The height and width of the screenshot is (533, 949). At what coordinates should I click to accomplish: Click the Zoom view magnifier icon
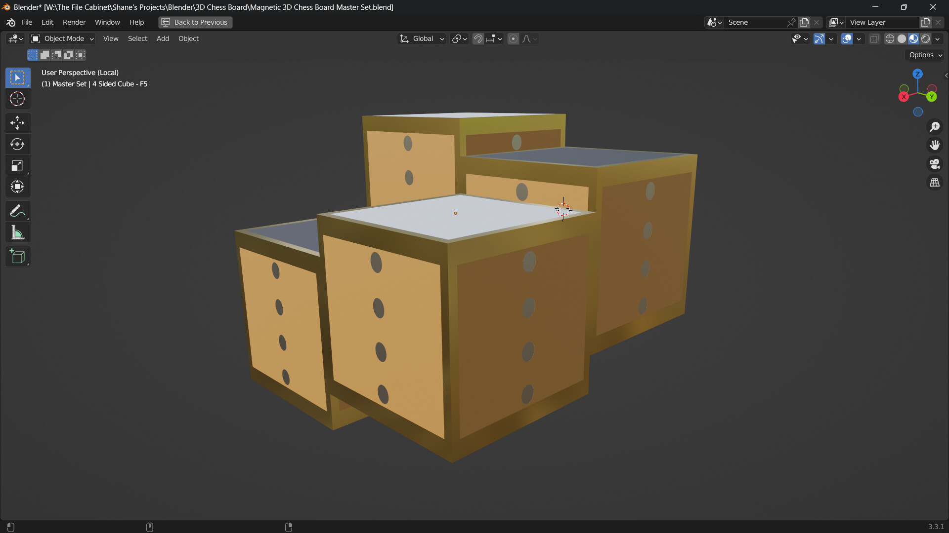pyautogui.click(x=934, y=127)
